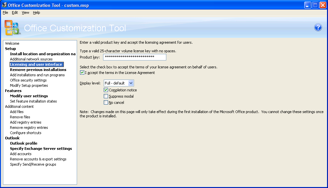Open Remove registry entries page
This screenshot has width=328, height=188.
pos(29,128)
